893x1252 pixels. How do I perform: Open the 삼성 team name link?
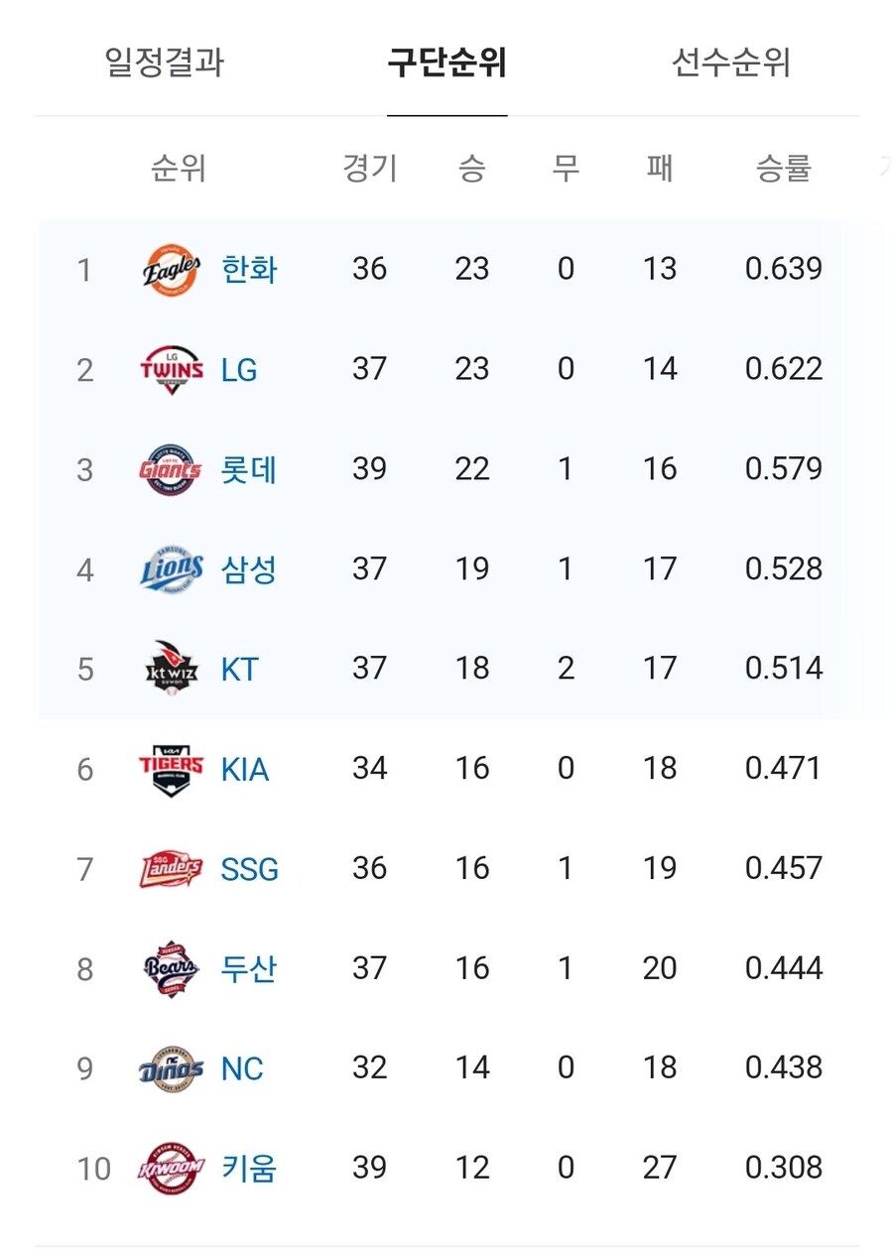coord(249,569)
